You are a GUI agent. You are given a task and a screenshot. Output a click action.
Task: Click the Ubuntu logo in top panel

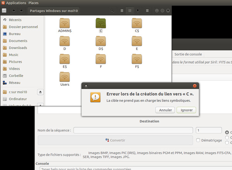click(3, 3)
